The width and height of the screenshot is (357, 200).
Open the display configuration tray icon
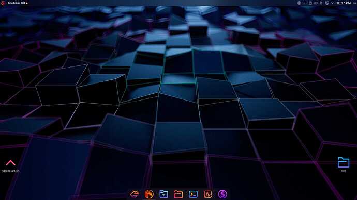point(327,3)
